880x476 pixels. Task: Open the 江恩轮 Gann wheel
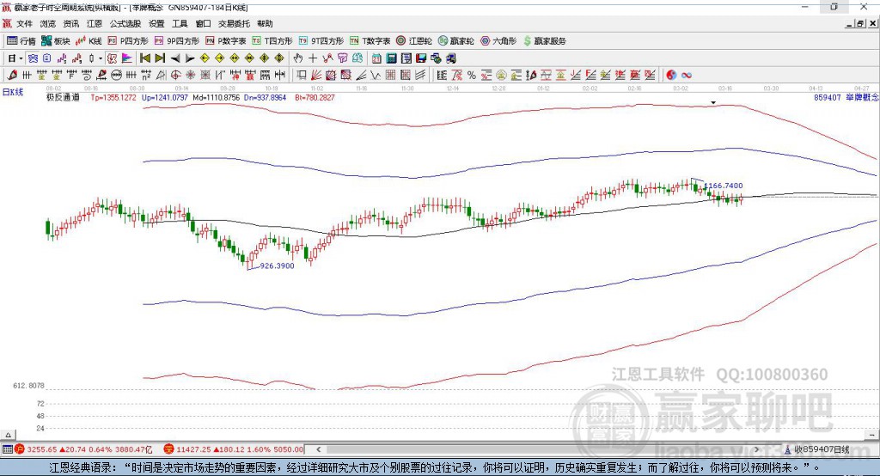click(414, 41)
